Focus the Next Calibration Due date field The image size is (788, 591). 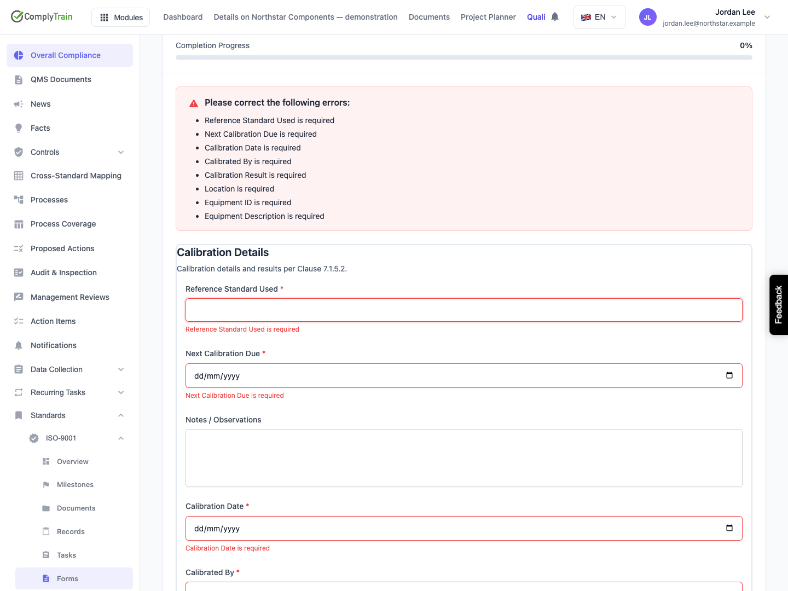pyautogui.click(x=464, y=376)
